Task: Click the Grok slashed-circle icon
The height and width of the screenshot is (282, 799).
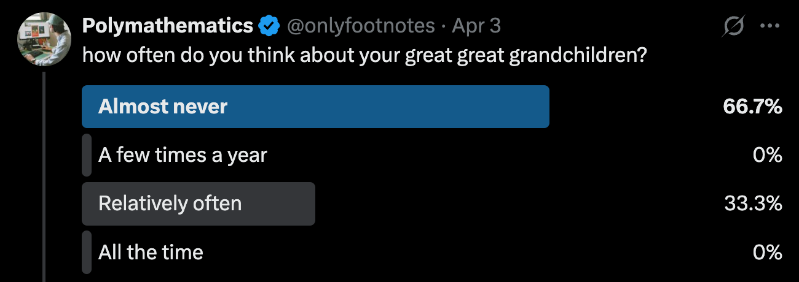Action: tap(734, 26)
